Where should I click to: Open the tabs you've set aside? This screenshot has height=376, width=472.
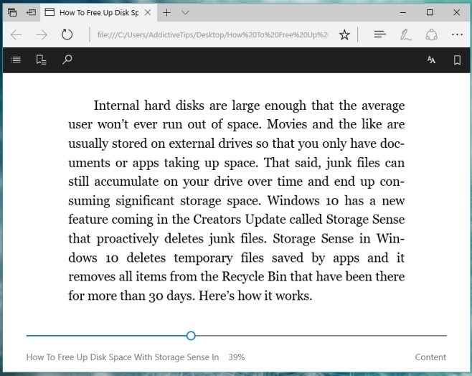(x=12, y=12)
